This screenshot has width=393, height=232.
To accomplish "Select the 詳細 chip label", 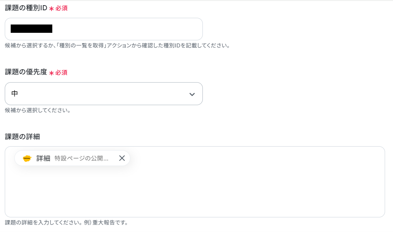I will click(43, 158).
